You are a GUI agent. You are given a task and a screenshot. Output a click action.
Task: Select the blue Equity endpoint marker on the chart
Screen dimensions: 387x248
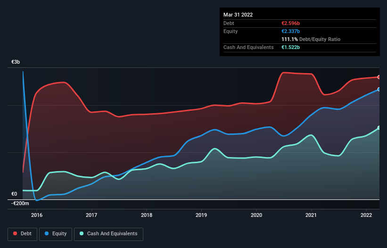[379, 89]
